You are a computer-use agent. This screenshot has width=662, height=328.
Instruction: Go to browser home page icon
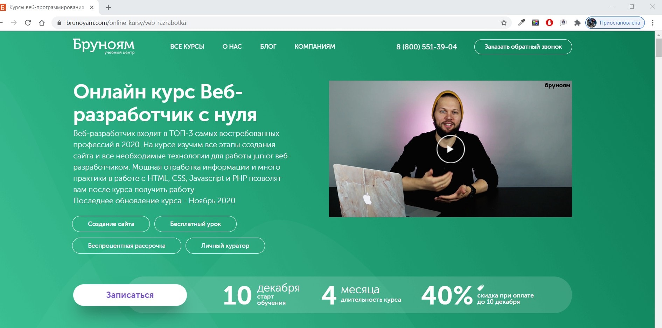(42, 23)
